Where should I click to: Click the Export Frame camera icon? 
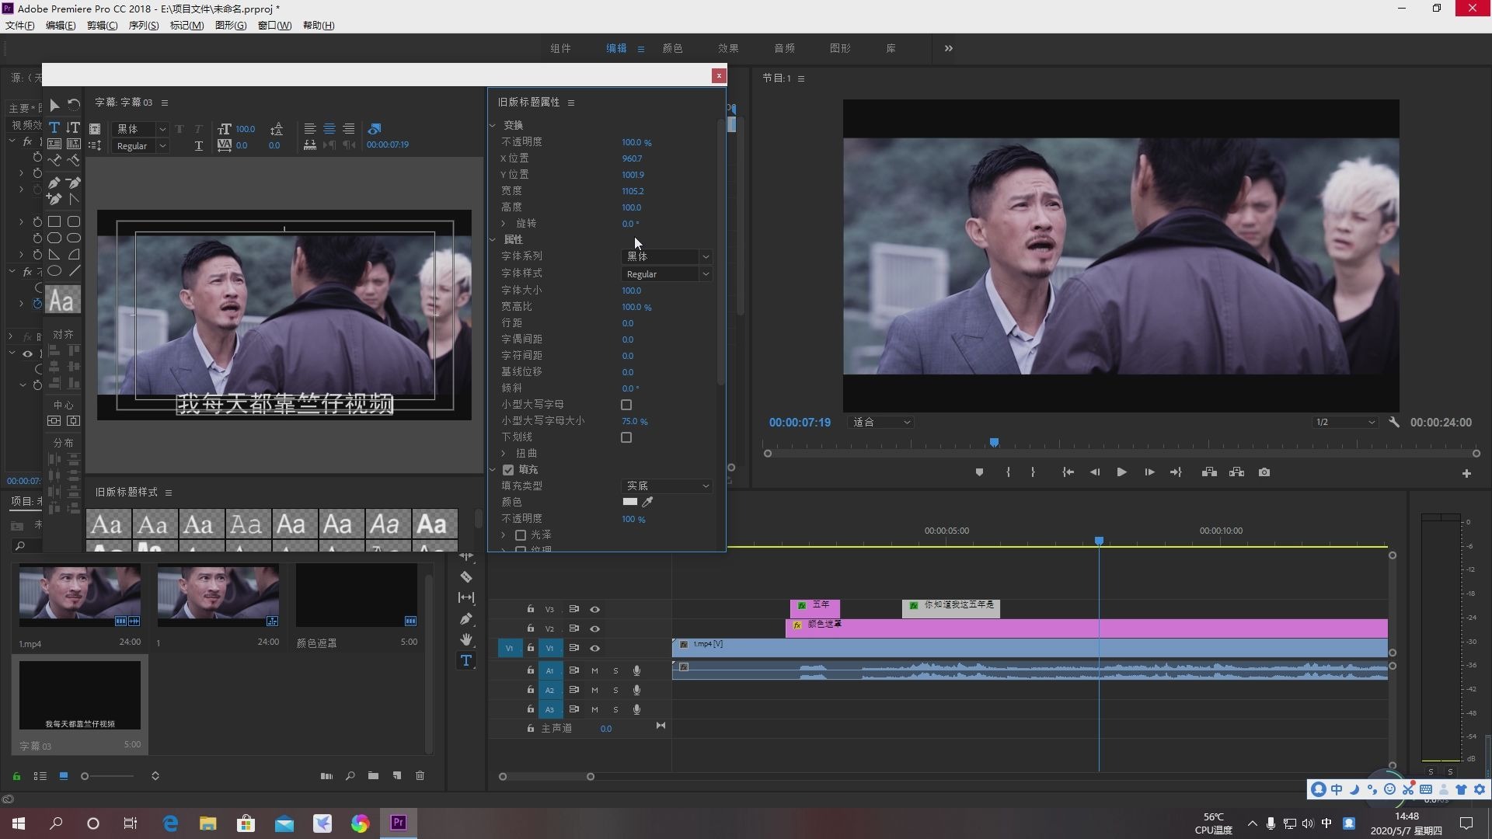coord(1264,472)
